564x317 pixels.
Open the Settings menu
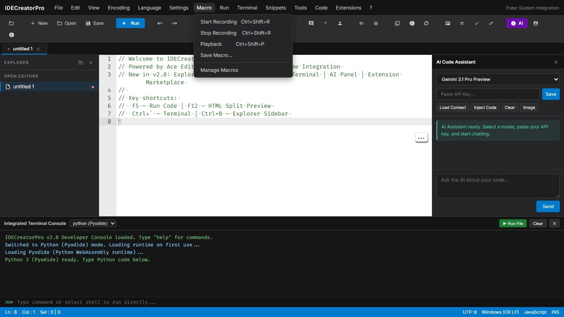coord(179,8)
